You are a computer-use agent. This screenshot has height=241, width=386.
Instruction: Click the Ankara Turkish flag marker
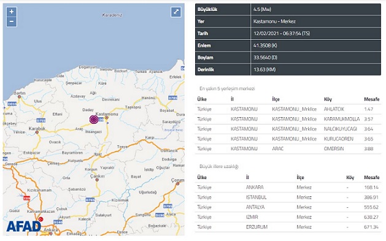point(41,219)
